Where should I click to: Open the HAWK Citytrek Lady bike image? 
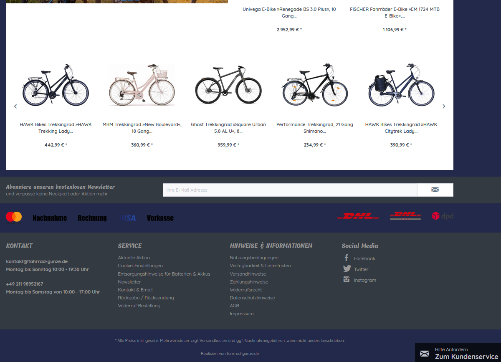tap(401, 85)
